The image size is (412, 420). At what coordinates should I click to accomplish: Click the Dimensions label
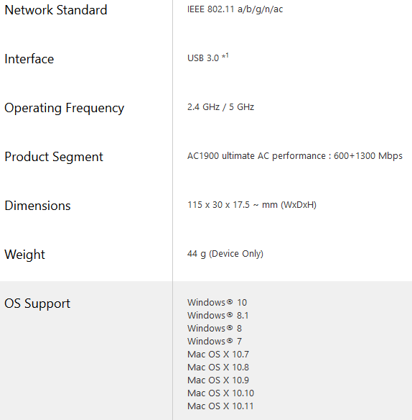tap(37, 206)
